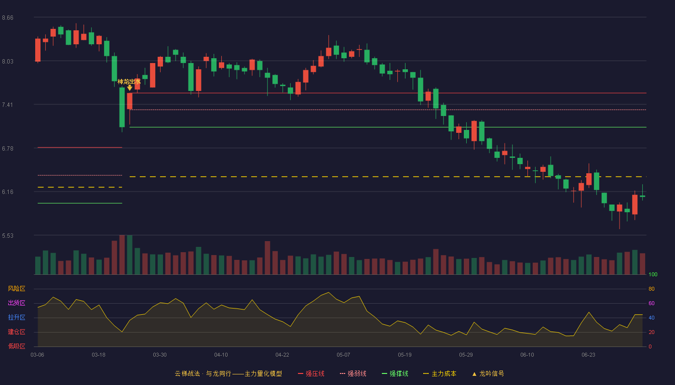This screenshot has width=675, height=385.
Task: Select the 拉升区 zone label
Action: 16,318
